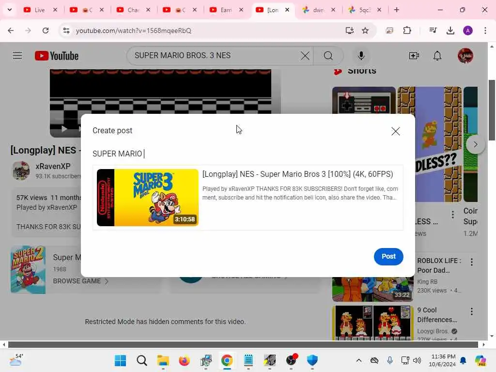Open the NES controller short thumbnail
Viewport: 496px width, 372px height.
[x=364, y=100]
